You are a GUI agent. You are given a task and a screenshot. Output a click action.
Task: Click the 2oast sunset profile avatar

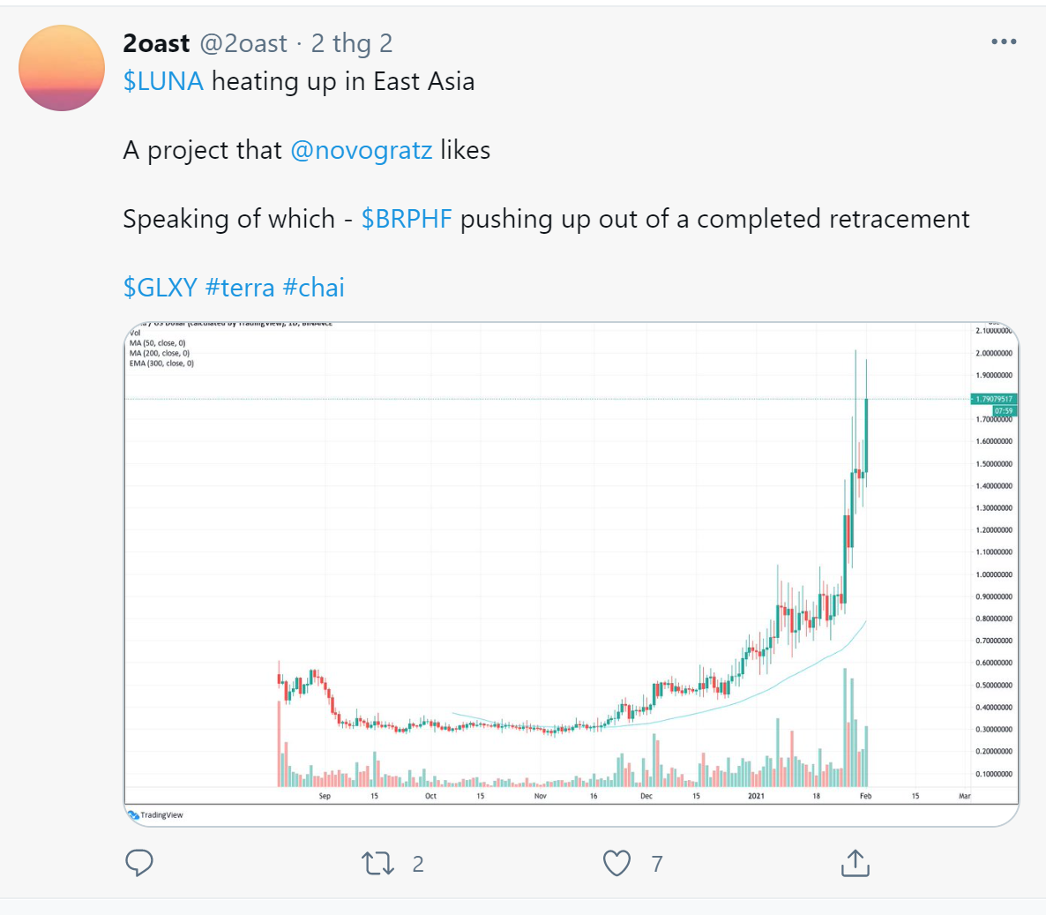click(62, 68)
